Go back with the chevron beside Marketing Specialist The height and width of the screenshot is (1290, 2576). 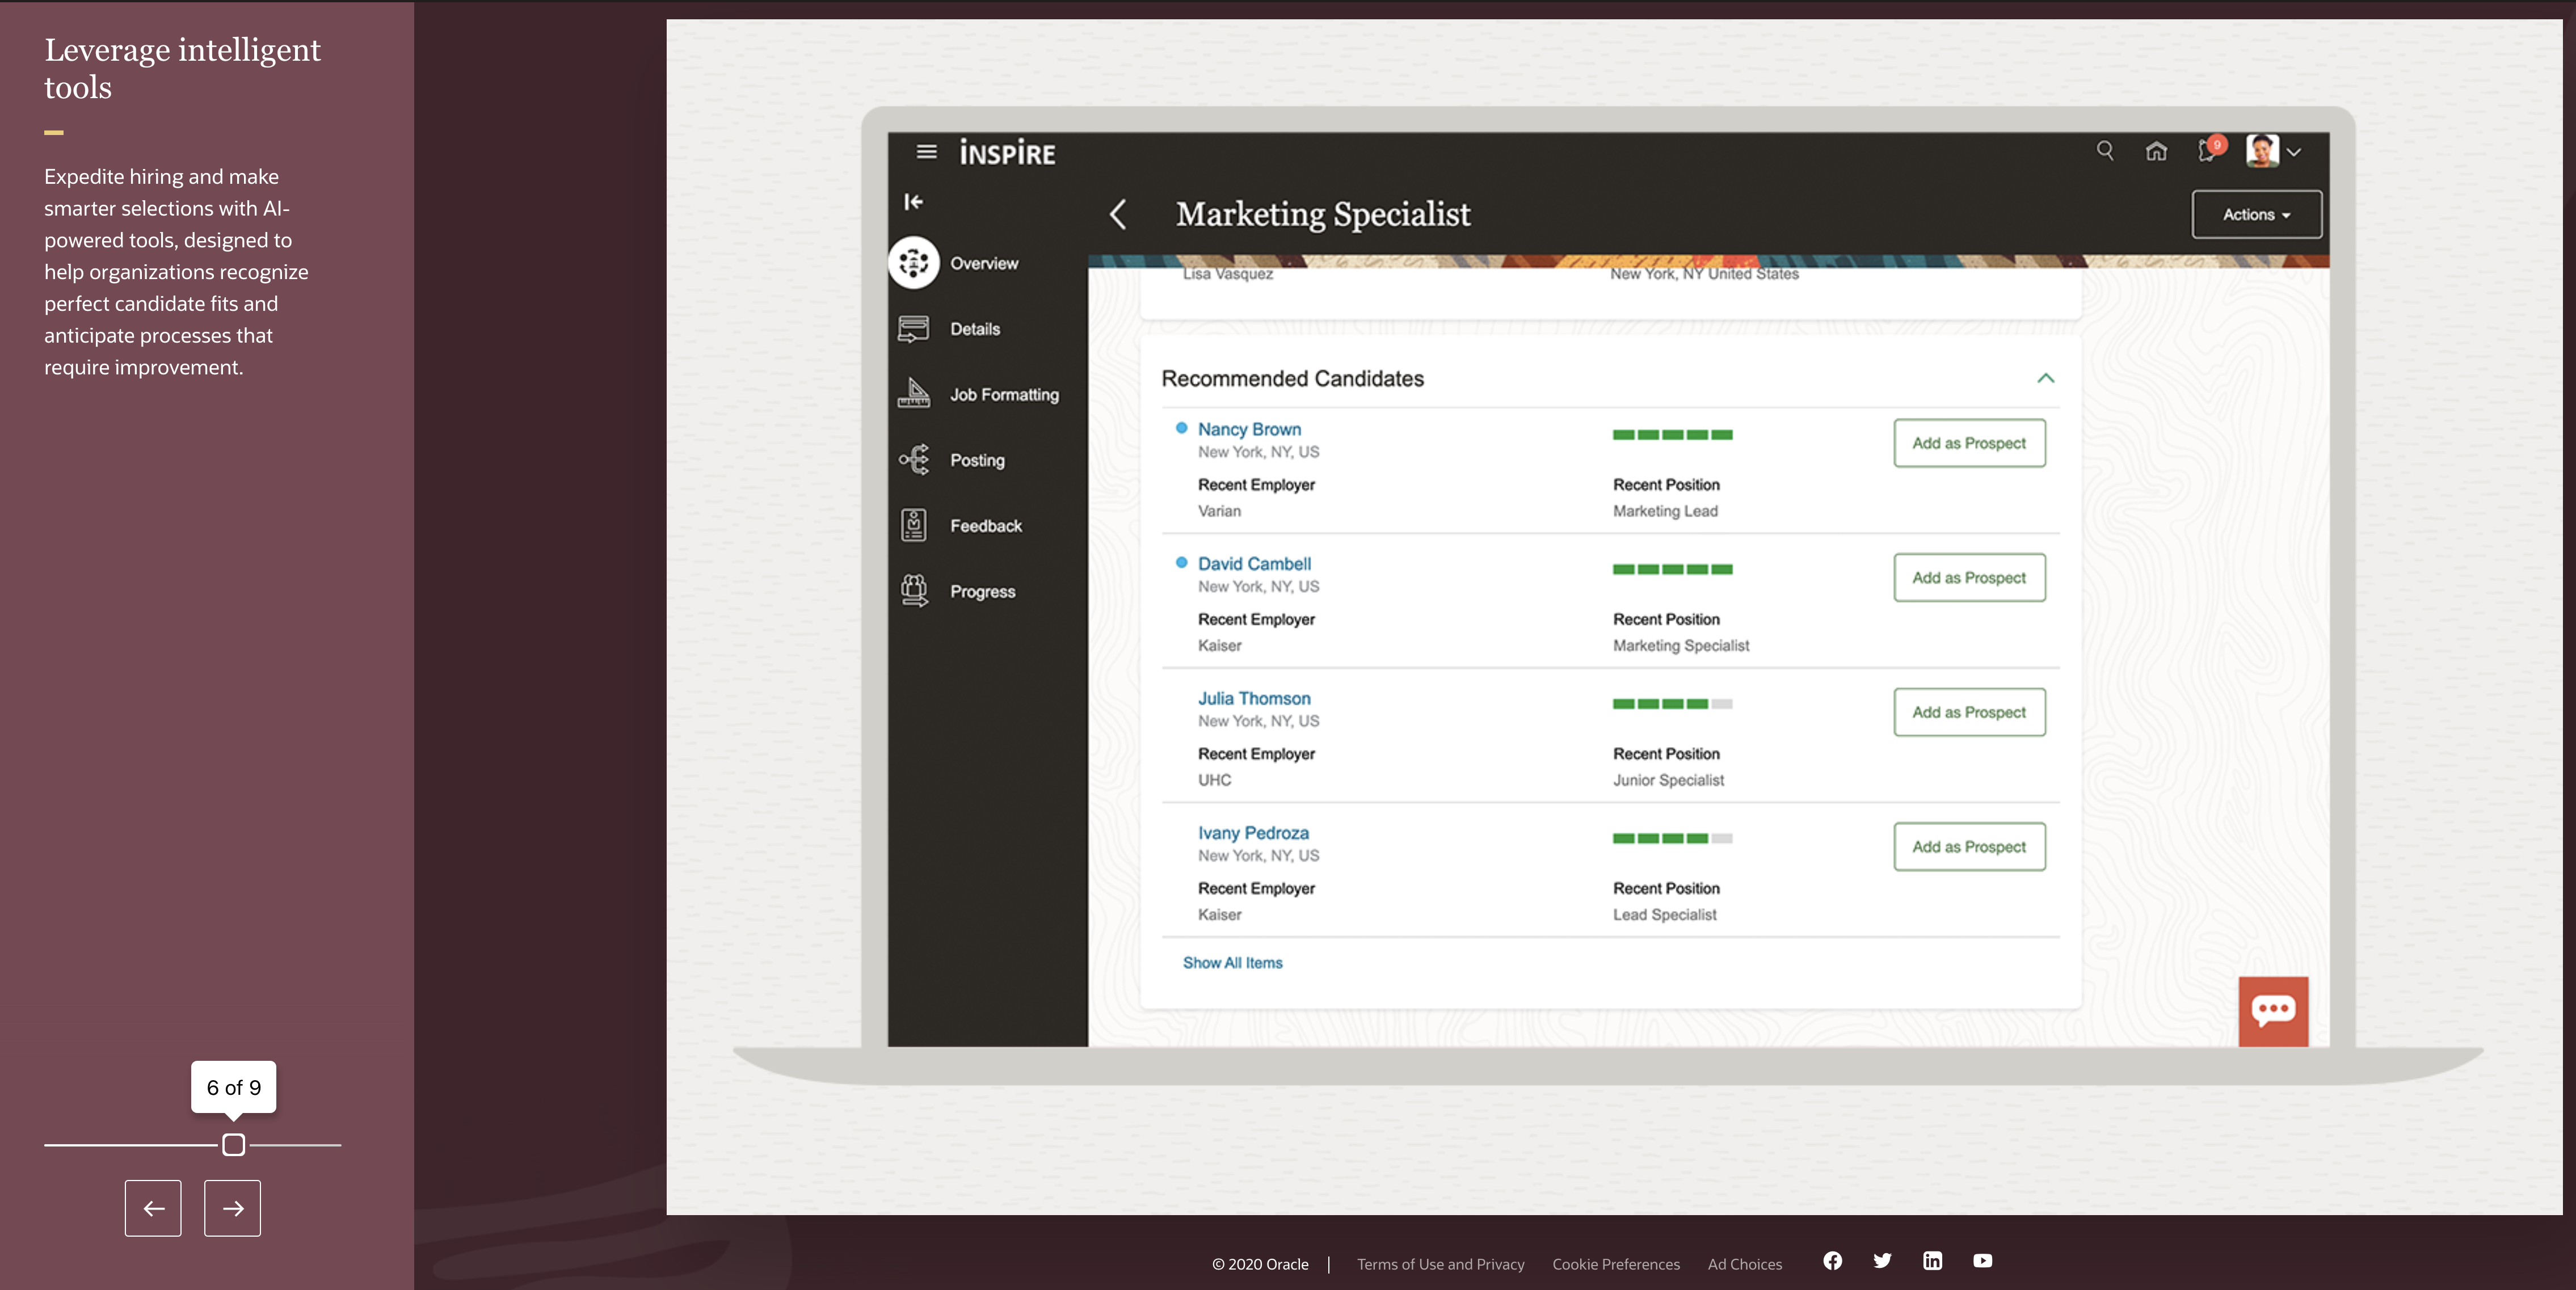click(x=1118, y=214)
